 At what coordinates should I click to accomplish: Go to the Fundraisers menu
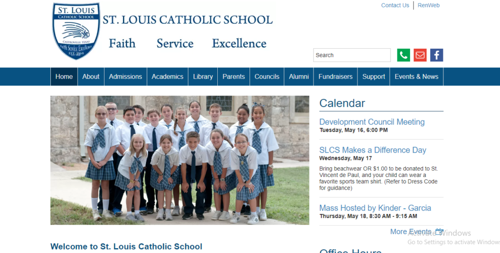(x=335, y=77)
